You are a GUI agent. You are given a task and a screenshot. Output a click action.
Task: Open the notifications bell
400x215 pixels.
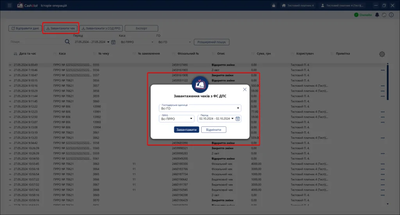pos(377,15)
